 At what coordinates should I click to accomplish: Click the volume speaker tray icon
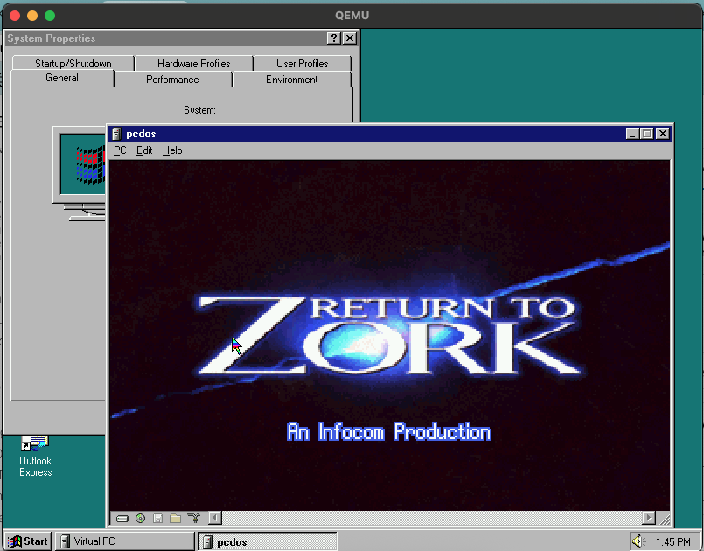tap(639, 541)
